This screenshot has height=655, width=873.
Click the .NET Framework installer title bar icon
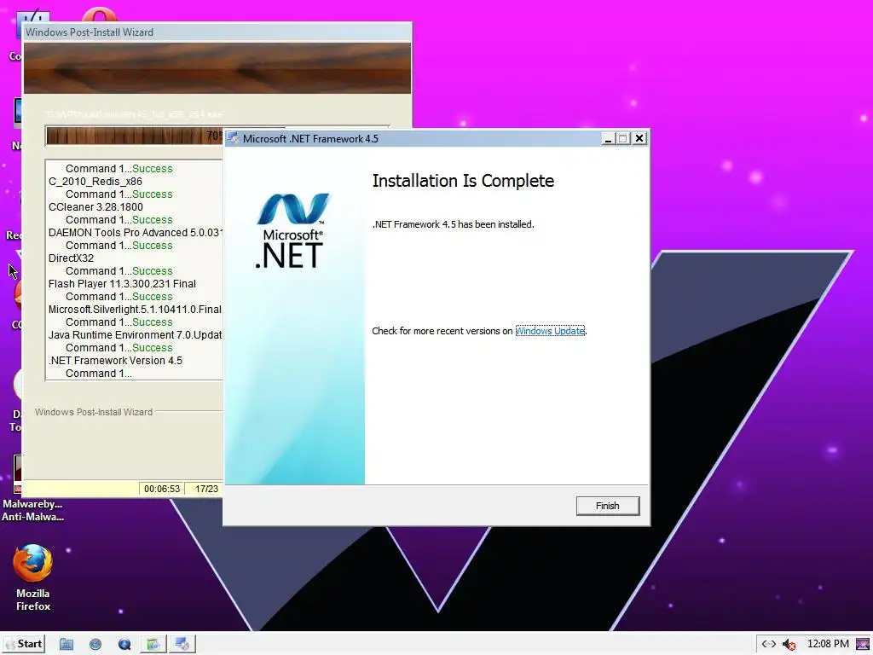[x=233, y=138]
